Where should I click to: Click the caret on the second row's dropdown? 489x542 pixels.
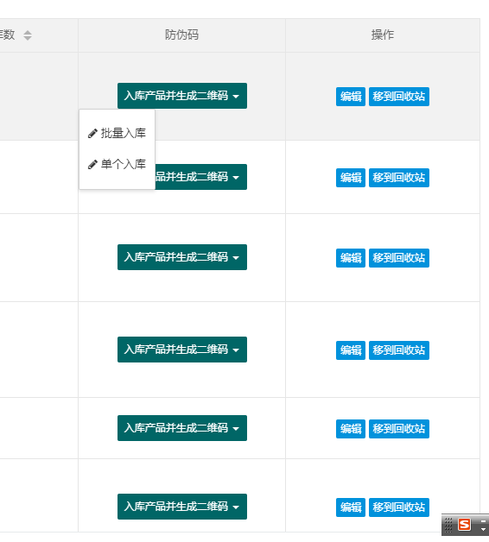tap(236, 178)
